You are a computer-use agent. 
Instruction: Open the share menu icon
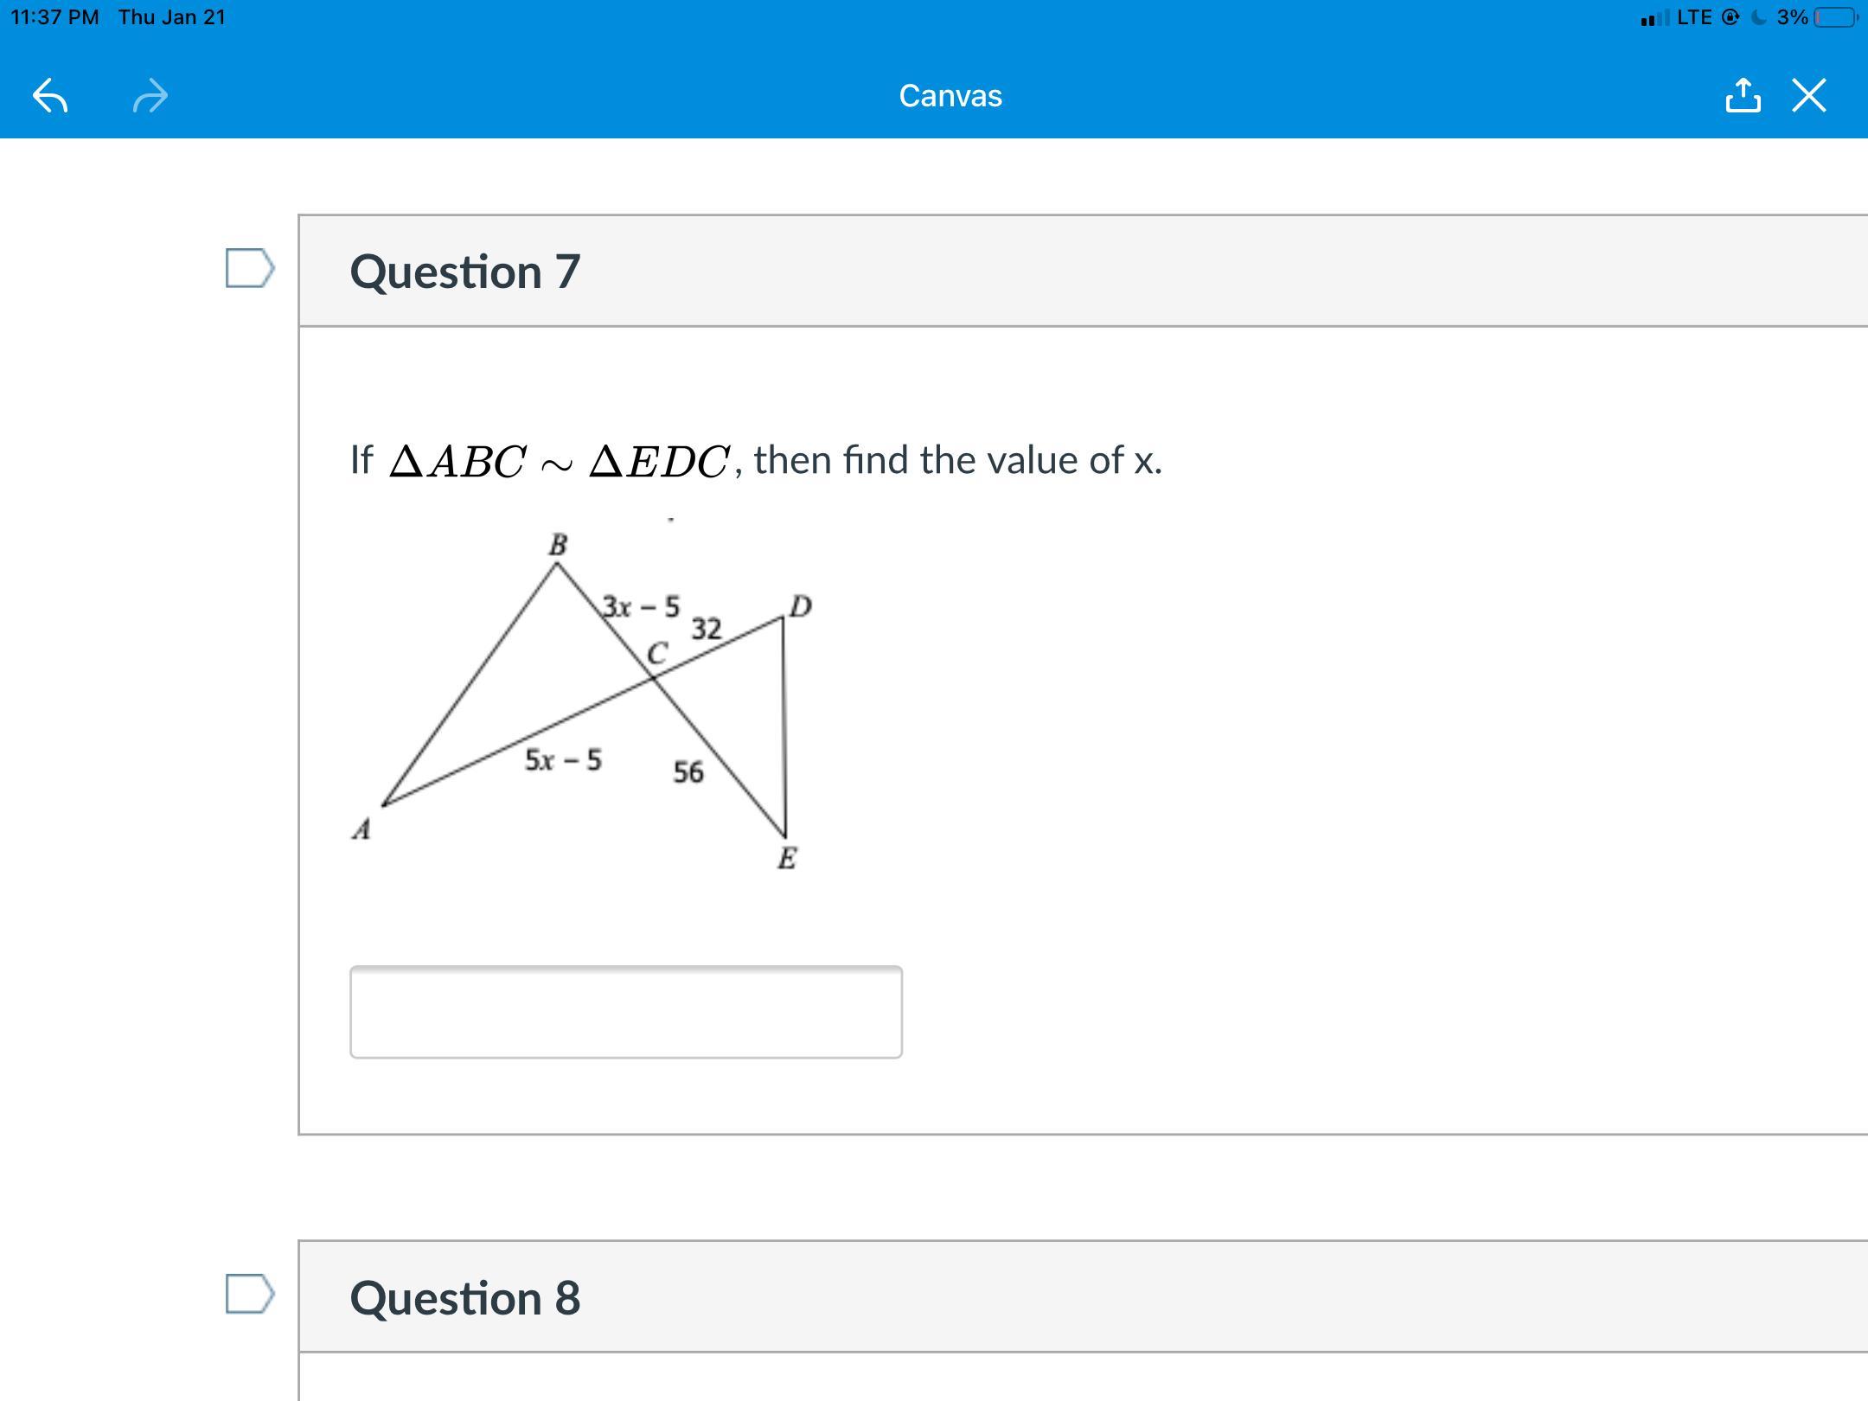tap(1743, 96)
